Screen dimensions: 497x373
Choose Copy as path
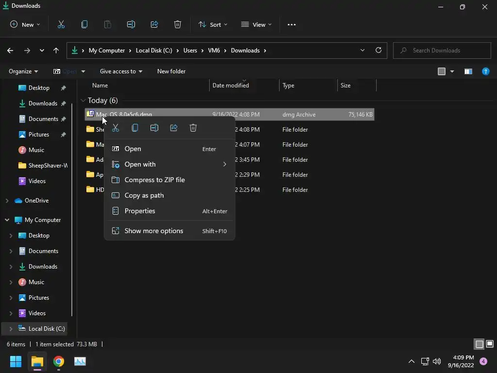point(169,195)
